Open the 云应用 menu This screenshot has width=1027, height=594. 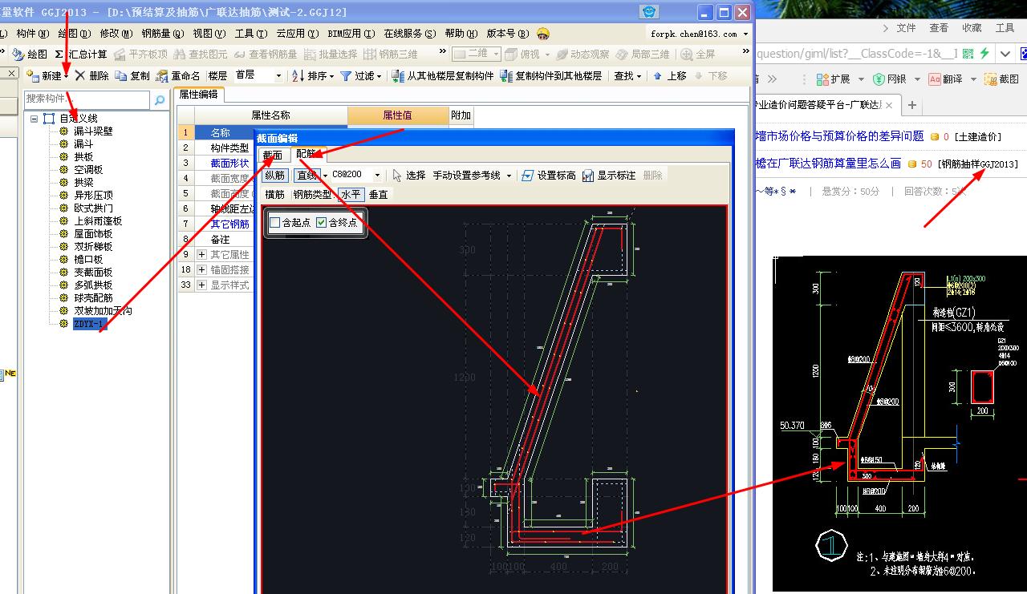[x=297, y=34]
